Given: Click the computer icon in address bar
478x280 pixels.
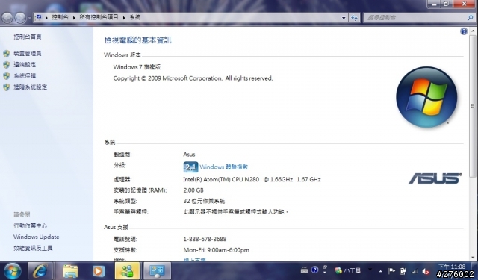Looking at the screenshot, I should click(x=38, y=17).
